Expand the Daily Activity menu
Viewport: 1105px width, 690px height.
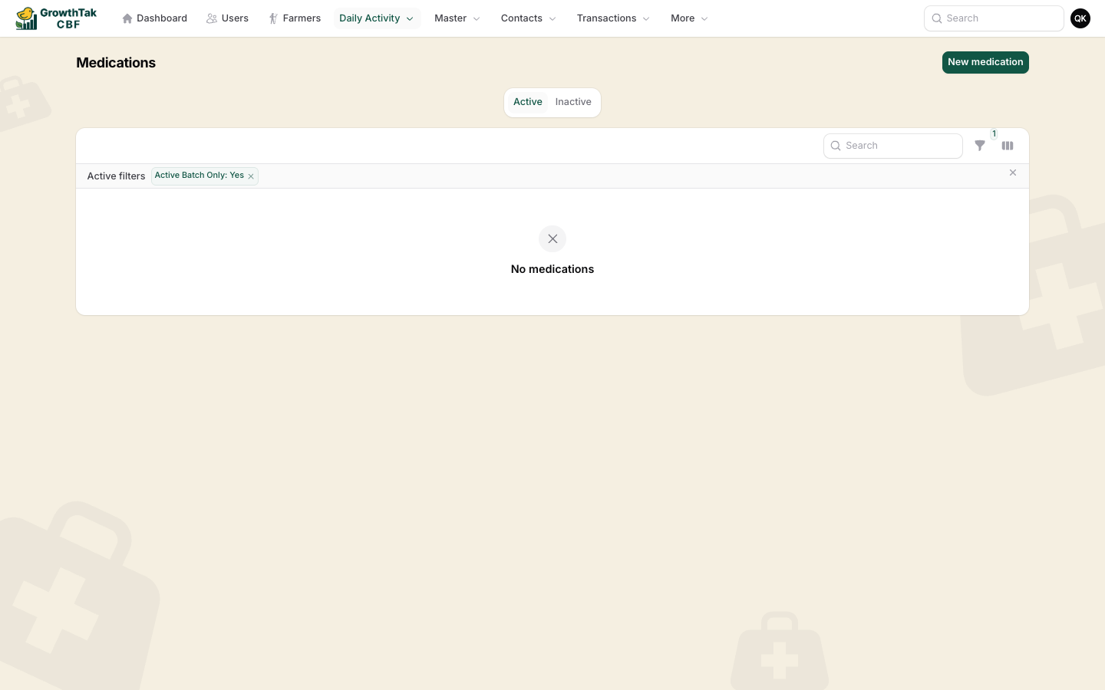click(377, 18)
